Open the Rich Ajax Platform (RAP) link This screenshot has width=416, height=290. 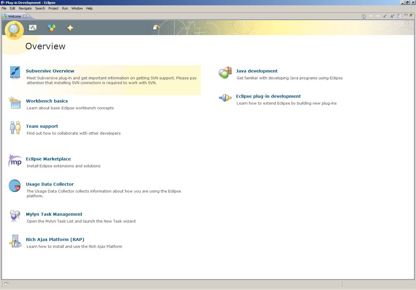pyautogui.click(x=55, y=239)
